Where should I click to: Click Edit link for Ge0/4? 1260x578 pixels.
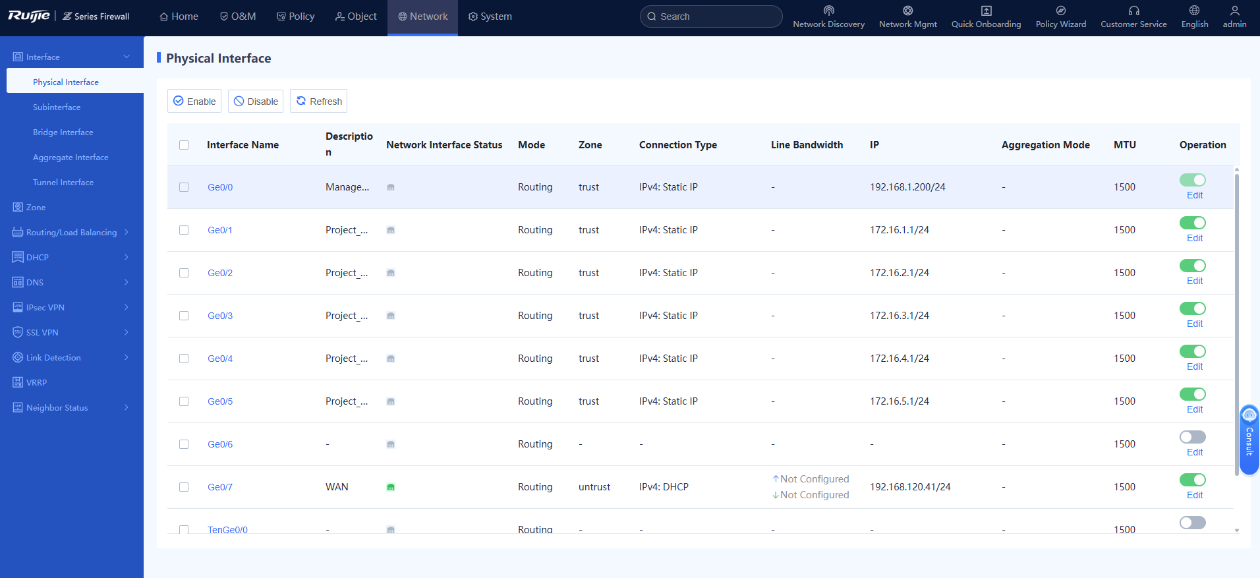pyautogui.click(x=1195, y=366)
